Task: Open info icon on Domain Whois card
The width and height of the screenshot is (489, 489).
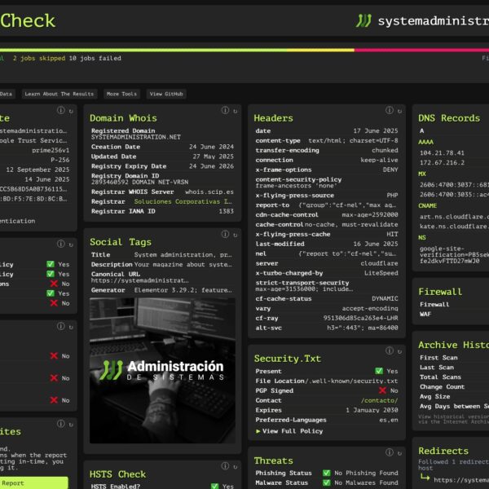Action: (225, 110)
